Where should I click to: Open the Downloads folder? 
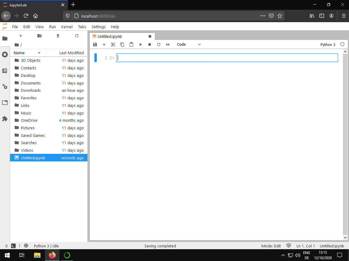[x=31, y=91]
